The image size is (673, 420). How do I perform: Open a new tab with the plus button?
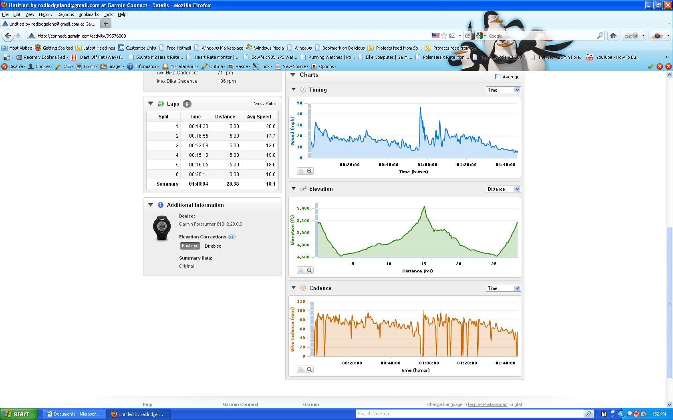(106, 24)
